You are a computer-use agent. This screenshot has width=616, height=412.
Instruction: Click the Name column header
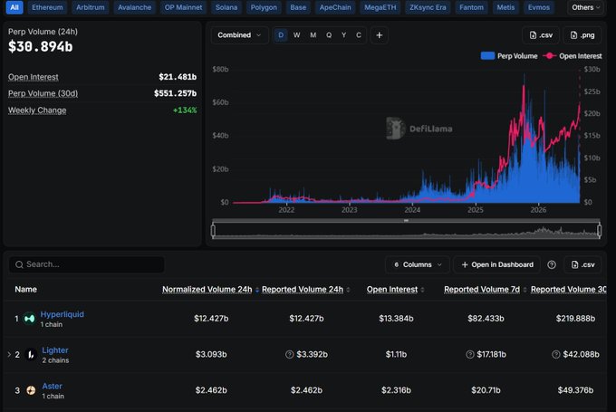pyautogui.click(x=26, y=290)
